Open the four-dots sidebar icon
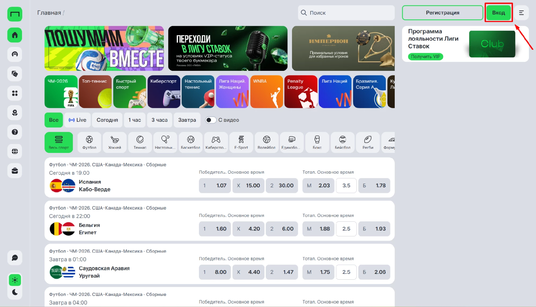536x307 pixels. (x=15, y=93)
